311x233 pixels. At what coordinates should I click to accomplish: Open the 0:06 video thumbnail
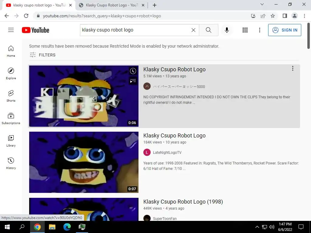tap(84, 96)
